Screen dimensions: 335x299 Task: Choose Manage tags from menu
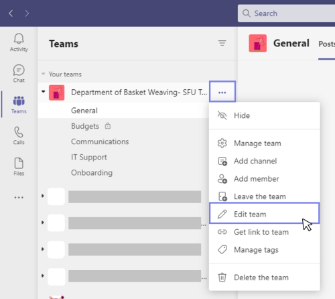pyautogui.click(x=265, y=249)
